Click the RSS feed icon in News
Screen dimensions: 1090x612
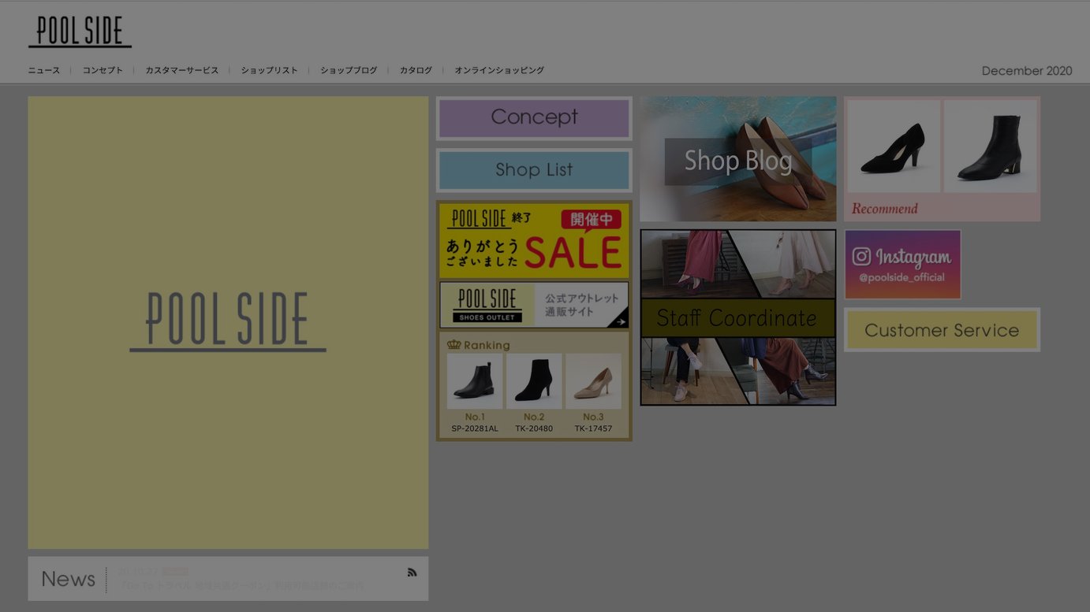point(412,573)
